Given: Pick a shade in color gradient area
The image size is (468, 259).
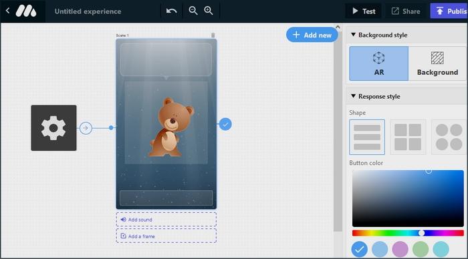Looking at the screenshot, I should click(x=408, y=198).
